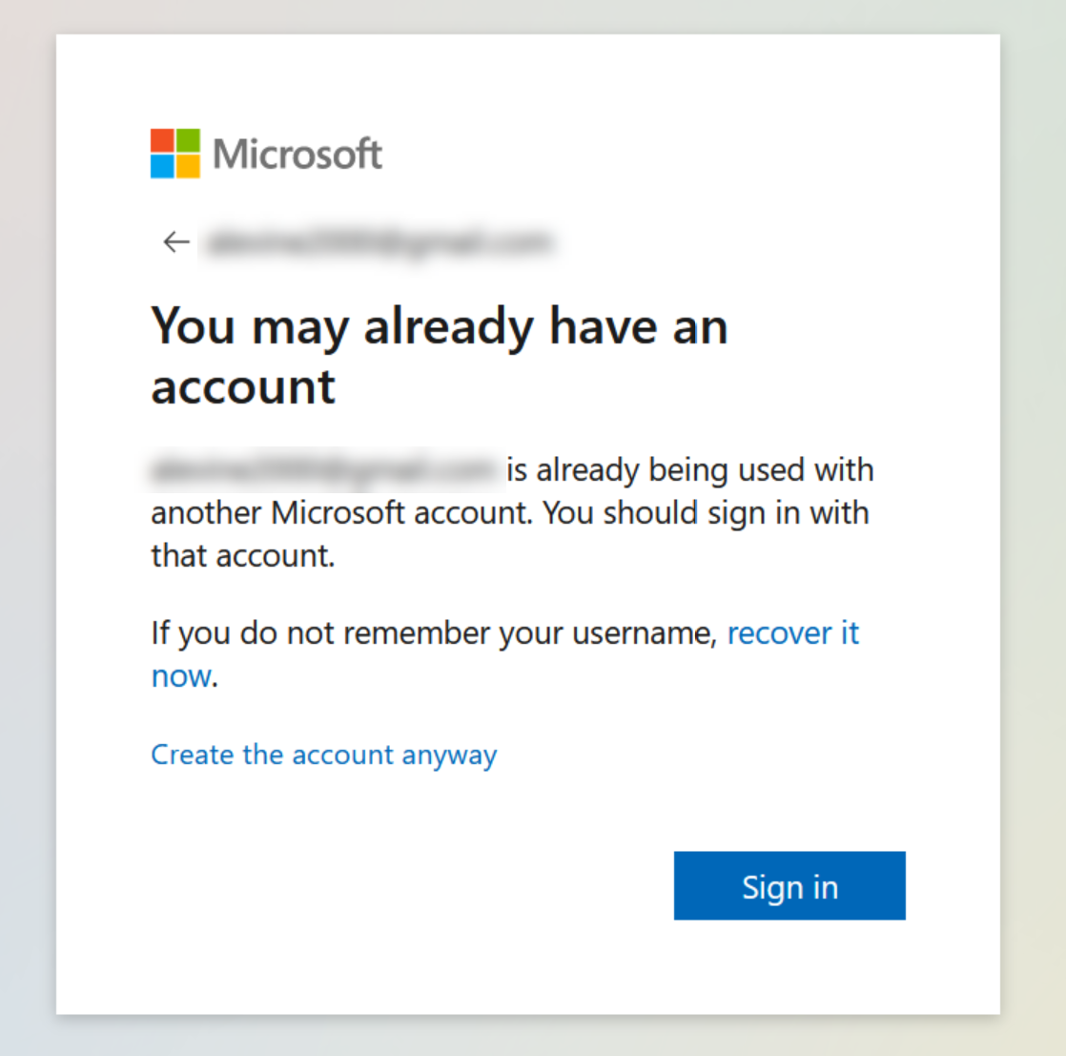Click the text "is already being used with"
Image resolution: width=1066 pixels, height=1056 pixels.
690,470
